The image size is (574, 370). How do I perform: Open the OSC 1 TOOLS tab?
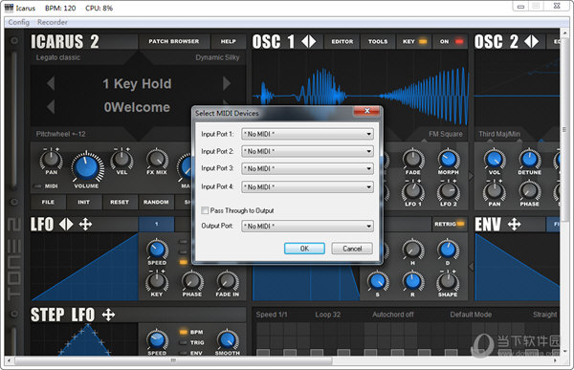coord(378,41)
